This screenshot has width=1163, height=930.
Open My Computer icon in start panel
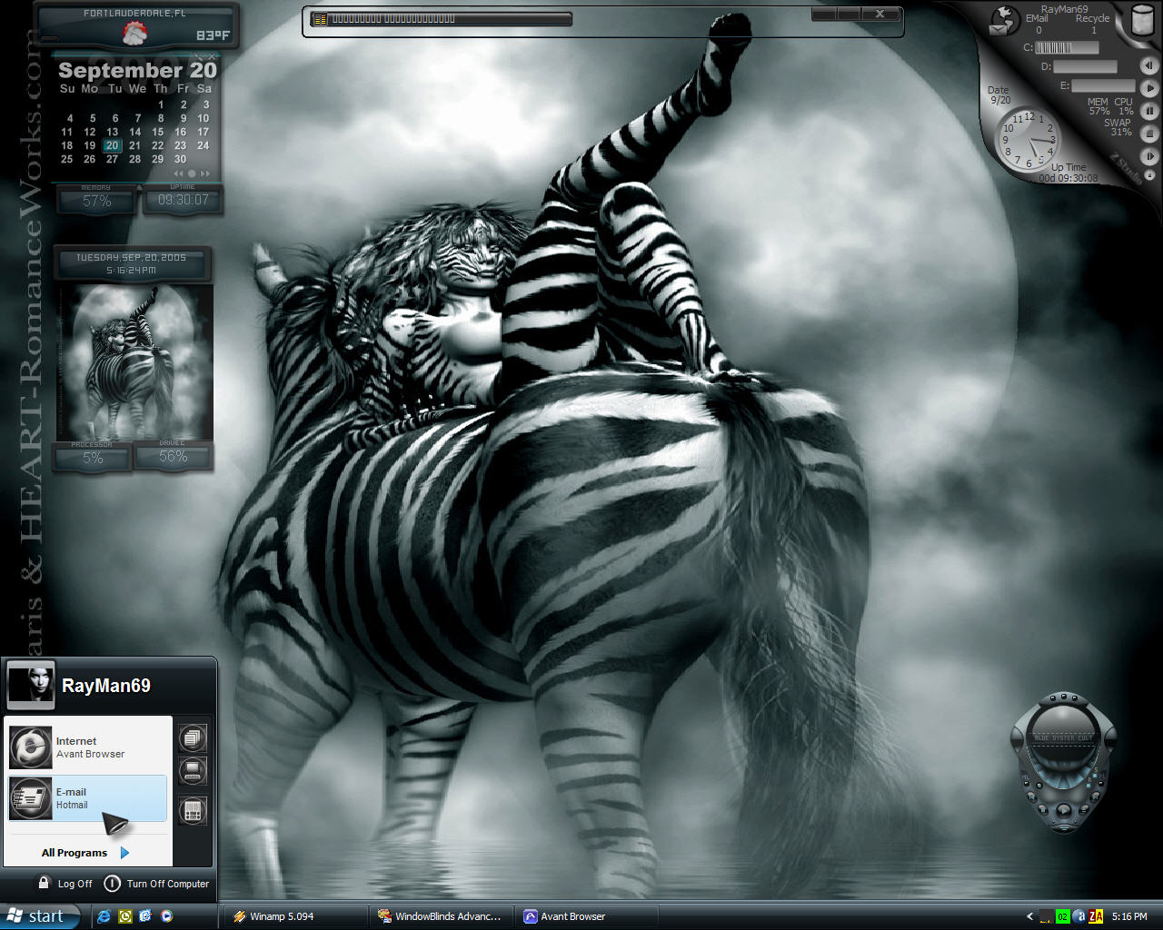[x=192, y=773]
